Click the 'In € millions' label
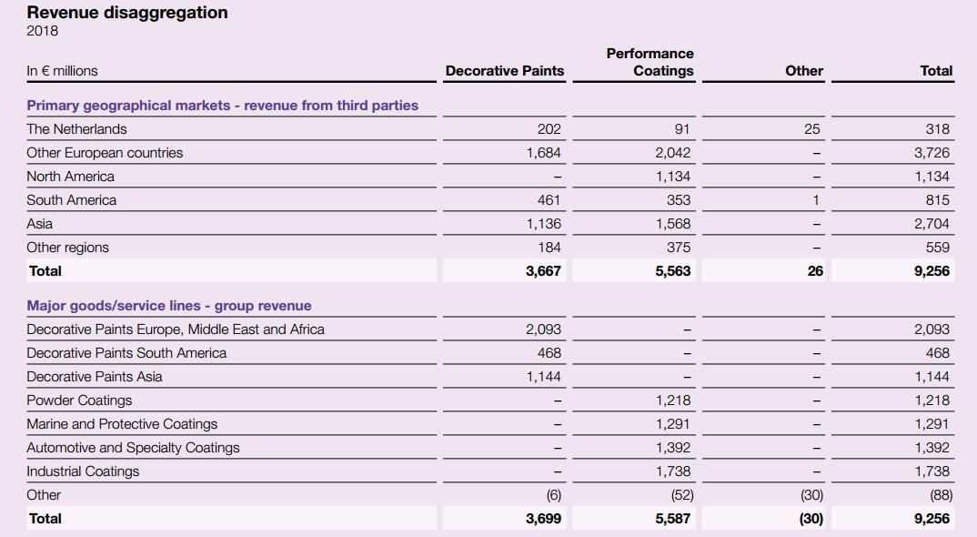This screenshot has height=537, width=977. coord(62,71)
